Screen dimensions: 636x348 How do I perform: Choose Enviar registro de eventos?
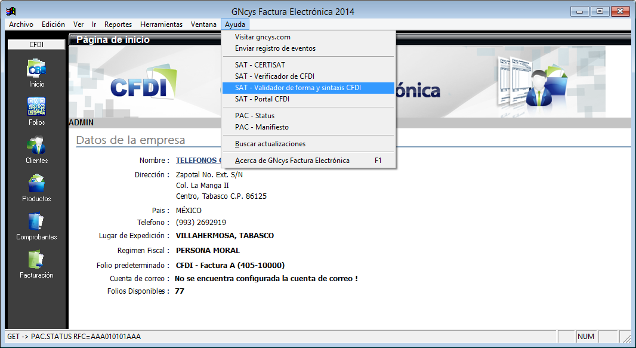[308, 48]
